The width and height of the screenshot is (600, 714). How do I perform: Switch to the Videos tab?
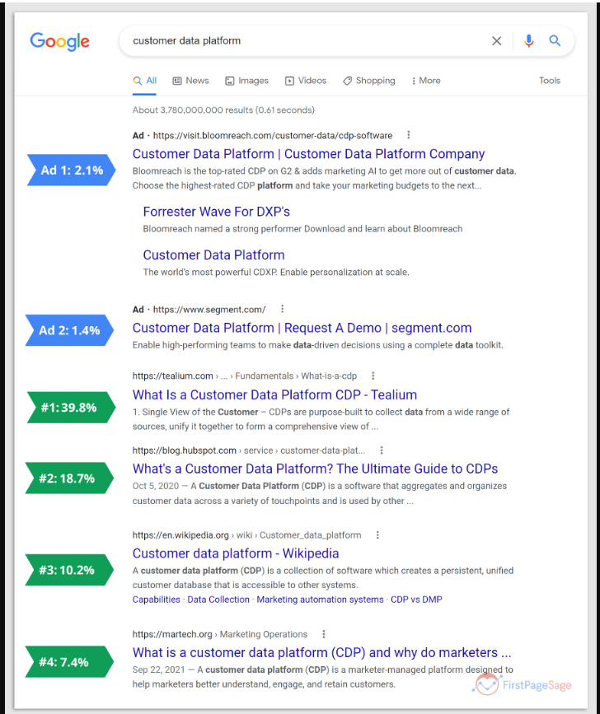[x=306, y=81]
